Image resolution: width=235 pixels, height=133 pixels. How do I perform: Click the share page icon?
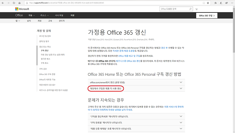click(x=227, y=3)
